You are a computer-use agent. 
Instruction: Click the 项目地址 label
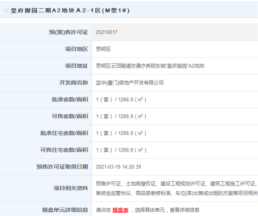click(x=76, y=66)
